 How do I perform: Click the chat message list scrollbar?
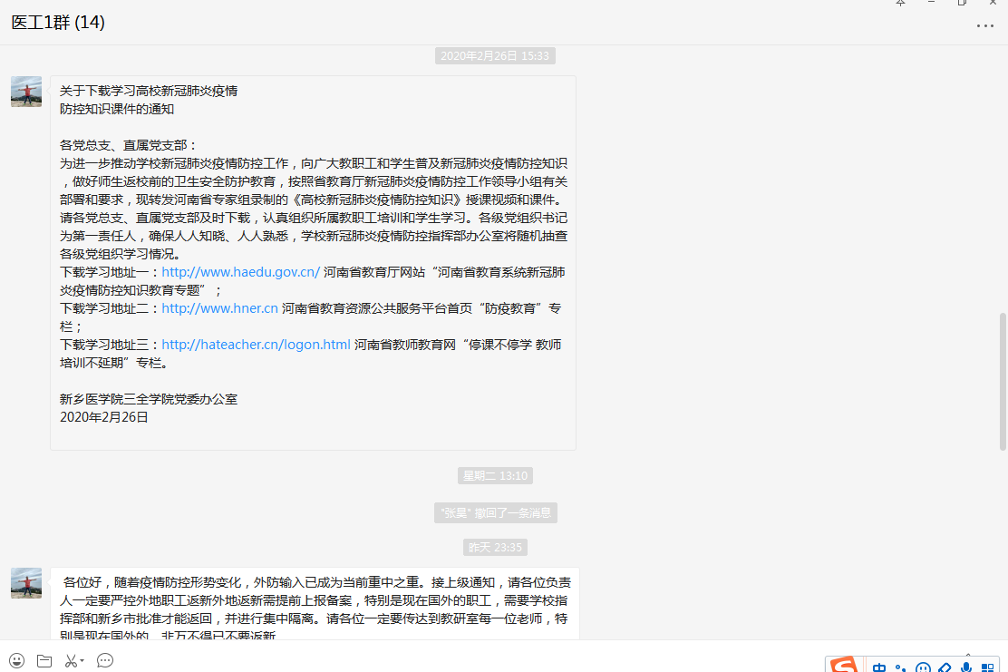[x=1002, y=381]
